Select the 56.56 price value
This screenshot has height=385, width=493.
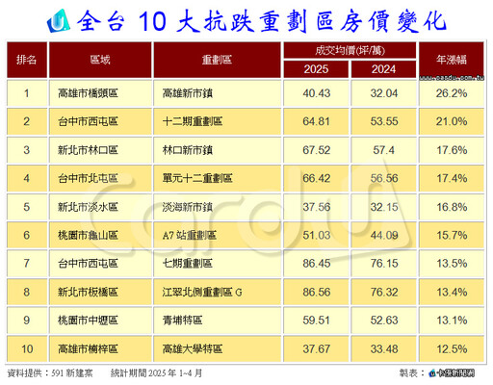[x=384, y=178]
